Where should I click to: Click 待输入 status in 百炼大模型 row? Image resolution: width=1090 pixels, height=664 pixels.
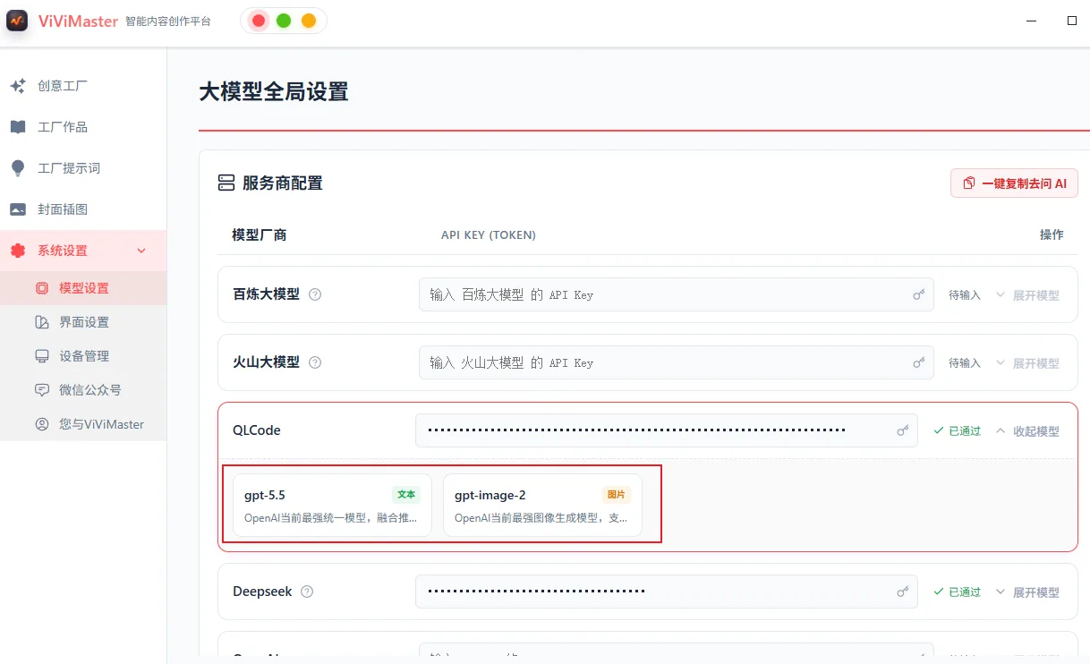pos(965,295)
